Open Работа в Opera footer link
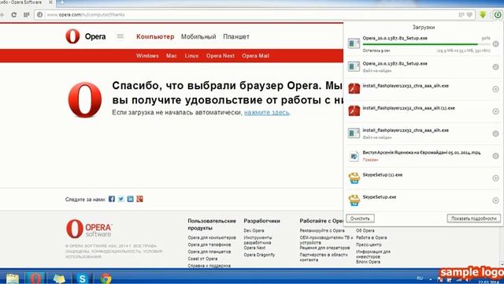 [372, 237]
